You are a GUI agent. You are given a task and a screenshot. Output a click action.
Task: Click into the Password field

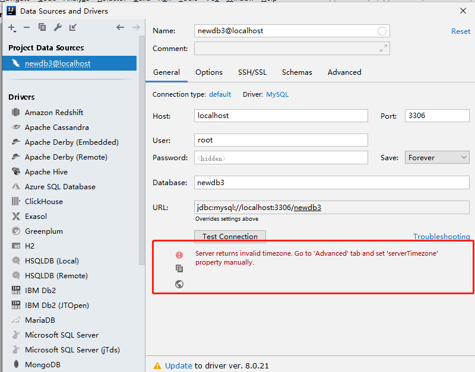pos(281,158)
